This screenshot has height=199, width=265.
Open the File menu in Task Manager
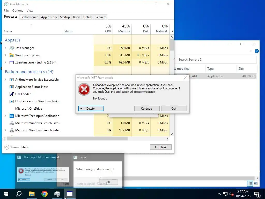pyautogui.click(x=6, y=10)
